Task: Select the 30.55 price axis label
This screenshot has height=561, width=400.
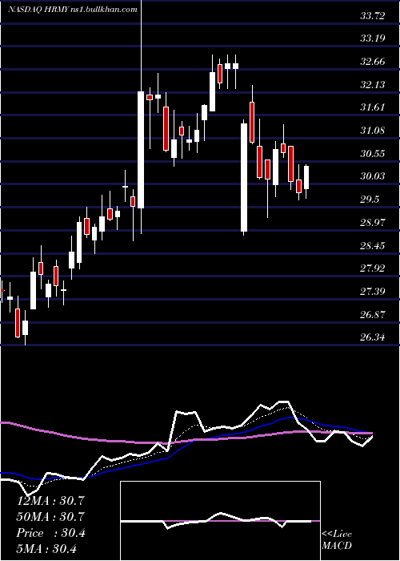Action: coord(373,154)
